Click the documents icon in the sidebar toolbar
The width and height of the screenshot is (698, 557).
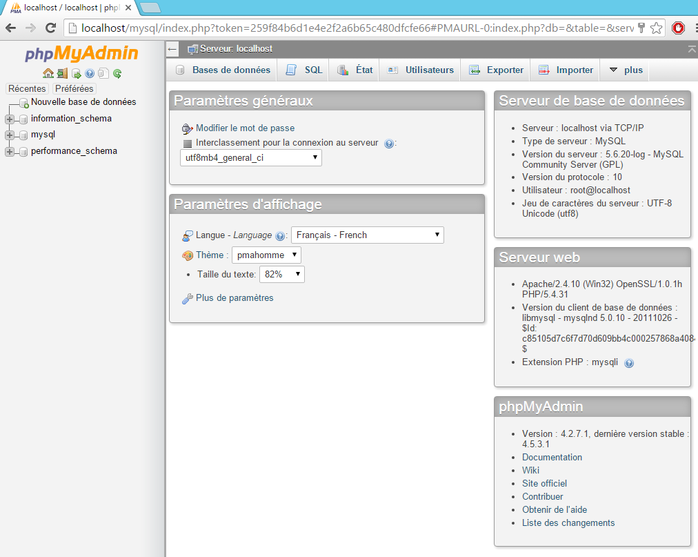[103, 73]
